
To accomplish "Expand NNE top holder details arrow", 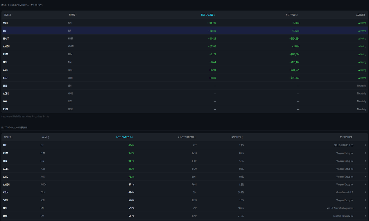I will coord(365,208).
